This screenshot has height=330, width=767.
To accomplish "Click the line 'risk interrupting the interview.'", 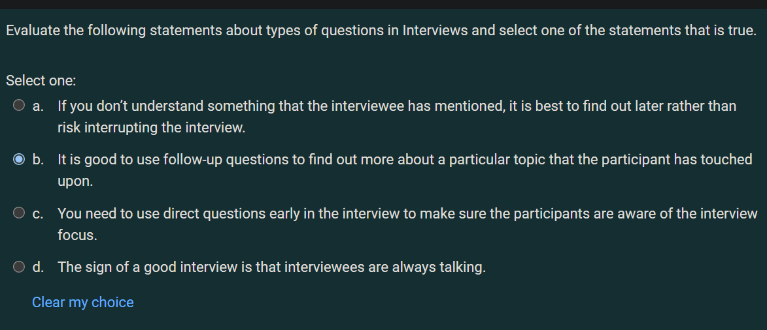I will pyautogui.click(x=151, y=127).
